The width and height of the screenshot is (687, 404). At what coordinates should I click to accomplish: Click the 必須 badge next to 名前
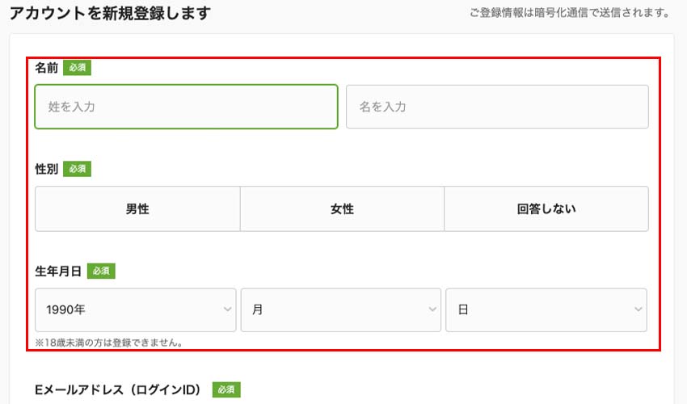tap(77, 68)
